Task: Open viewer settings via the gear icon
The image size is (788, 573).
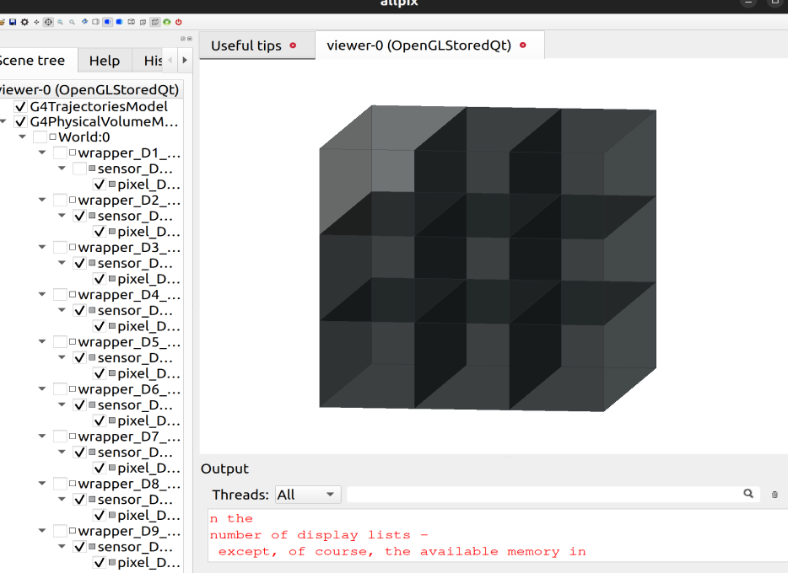Action: click(24, 21)
